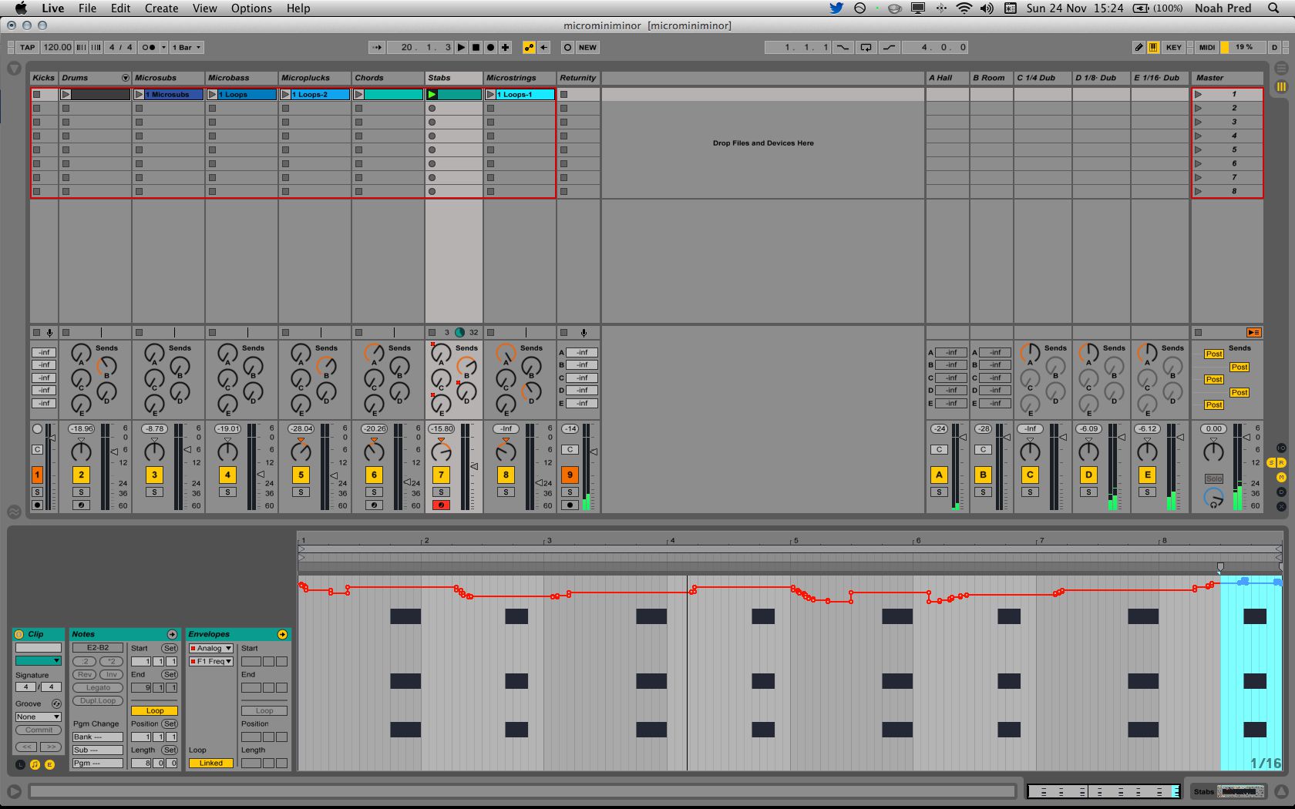Open the metronome settings dropdown arrow
This screenshot has height=809, width=1295.
163,47
